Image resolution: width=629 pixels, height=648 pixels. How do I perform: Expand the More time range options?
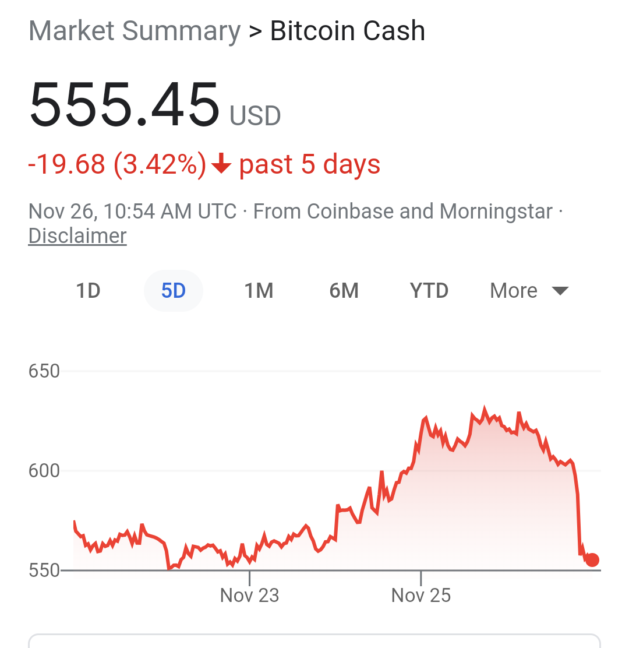pos(529,291)
